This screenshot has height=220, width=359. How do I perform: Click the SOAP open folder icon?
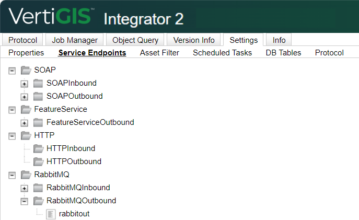coord(26,70)
